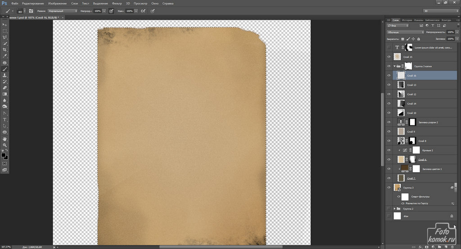Pick the Eyedropper tool

[5, 56]
